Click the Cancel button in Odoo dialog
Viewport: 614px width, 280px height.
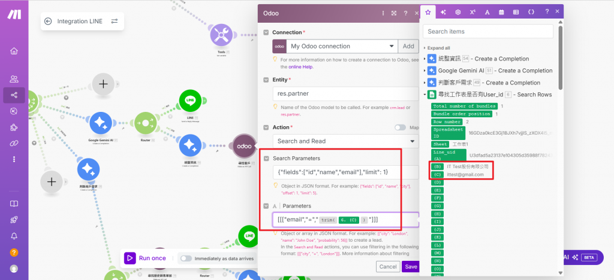(388, 267)
